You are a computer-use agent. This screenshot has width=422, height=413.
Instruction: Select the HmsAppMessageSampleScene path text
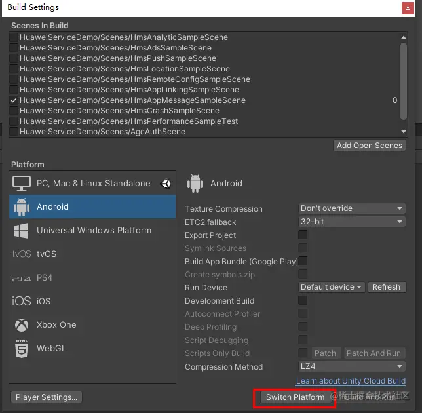click(132, 100)
